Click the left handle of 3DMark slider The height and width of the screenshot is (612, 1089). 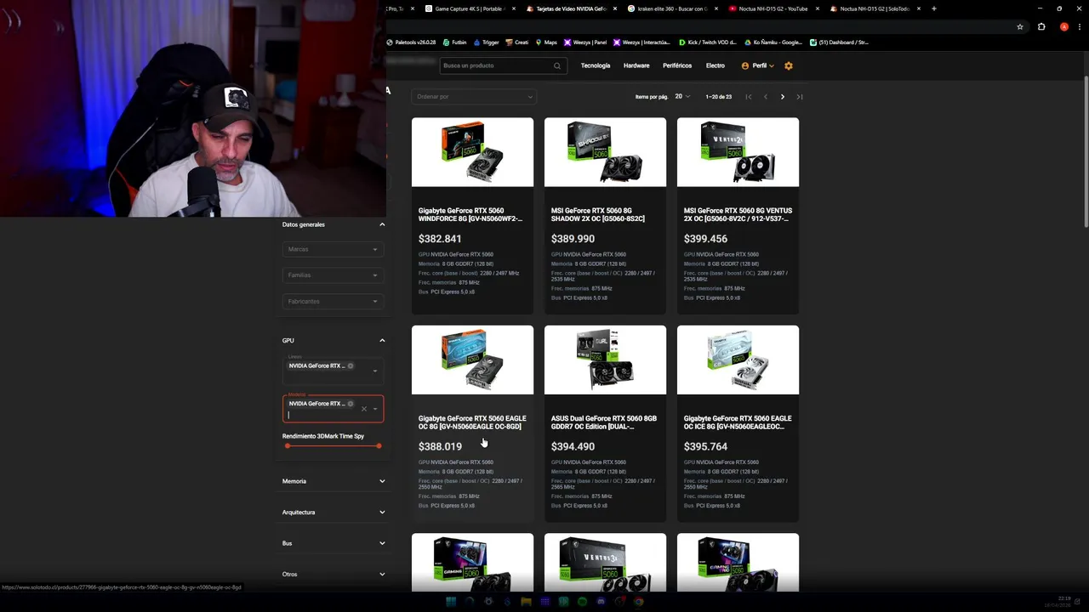pos(288,446)
